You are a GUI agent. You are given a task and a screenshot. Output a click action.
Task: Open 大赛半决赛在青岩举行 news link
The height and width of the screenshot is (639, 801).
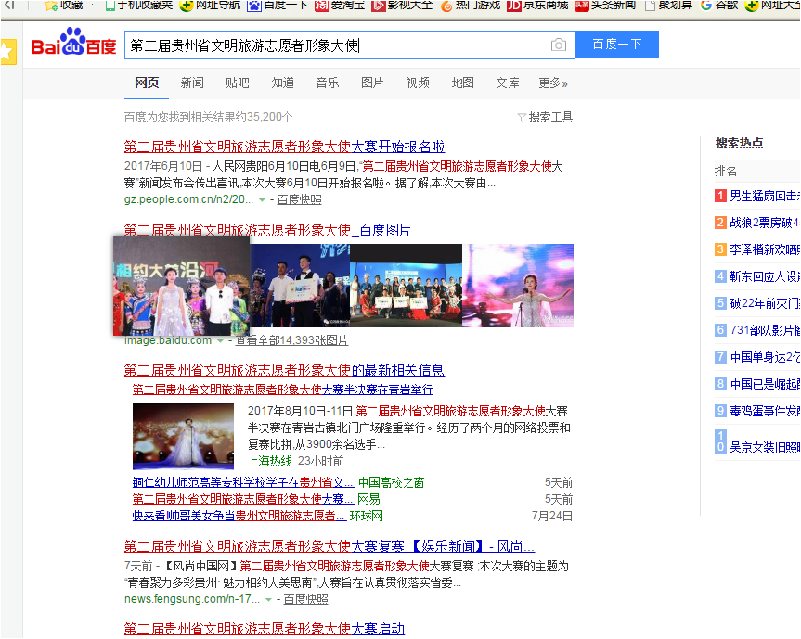[282, 390]
